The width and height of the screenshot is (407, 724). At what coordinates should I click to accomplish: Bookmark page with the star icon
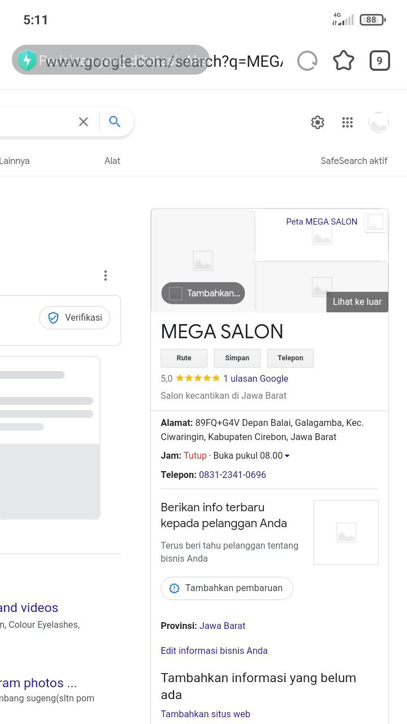point(343,61)
